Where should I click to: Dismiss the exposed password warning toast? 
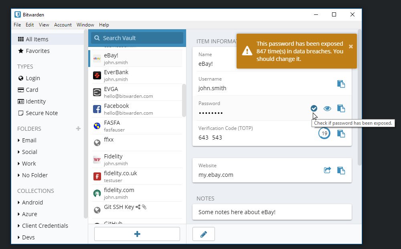[351, 47]
